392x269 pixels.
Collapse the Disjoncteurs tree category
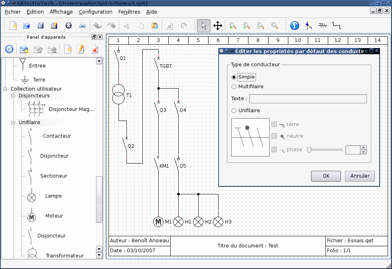(x=13, y=96)
